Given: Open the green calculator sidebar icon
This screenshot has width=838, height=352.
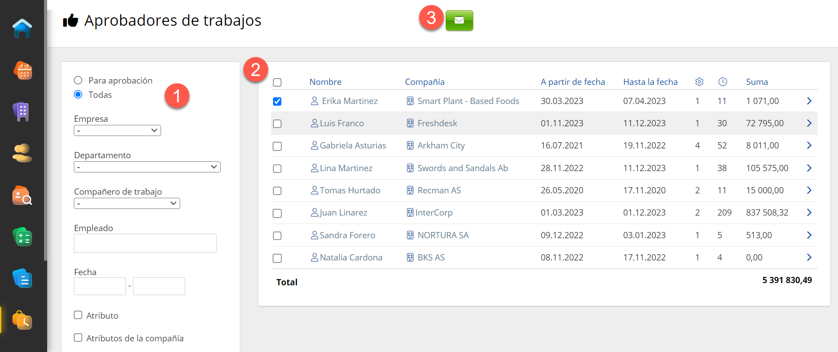Looking at the screenshot, I should coord(22,237).
